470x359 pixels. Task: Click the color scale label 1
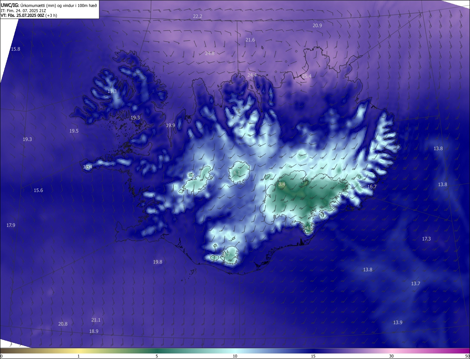click(79, 356)
